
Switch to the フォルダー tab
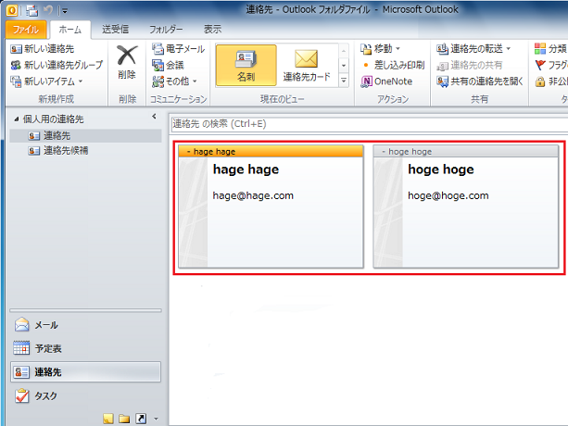click(x=166, y=30)
